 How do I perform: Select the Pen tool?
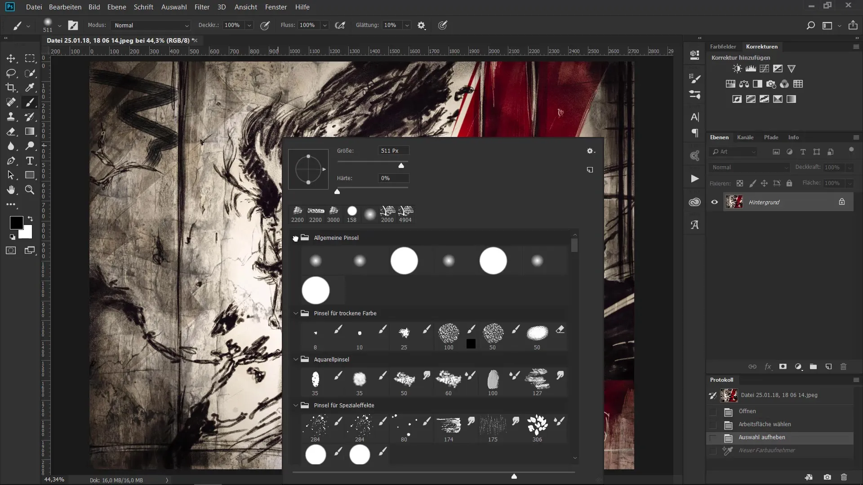tap(11, 161)
